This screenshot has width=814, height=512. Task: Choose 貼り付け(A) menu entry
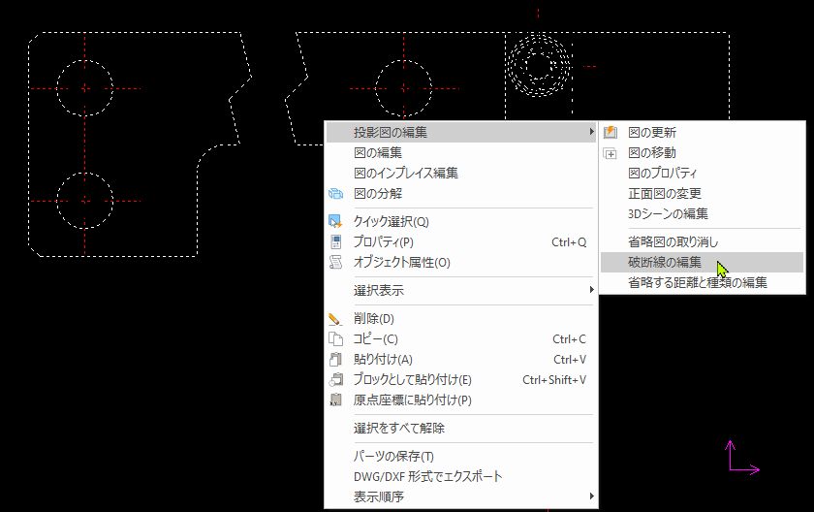(x=461, y=360)
